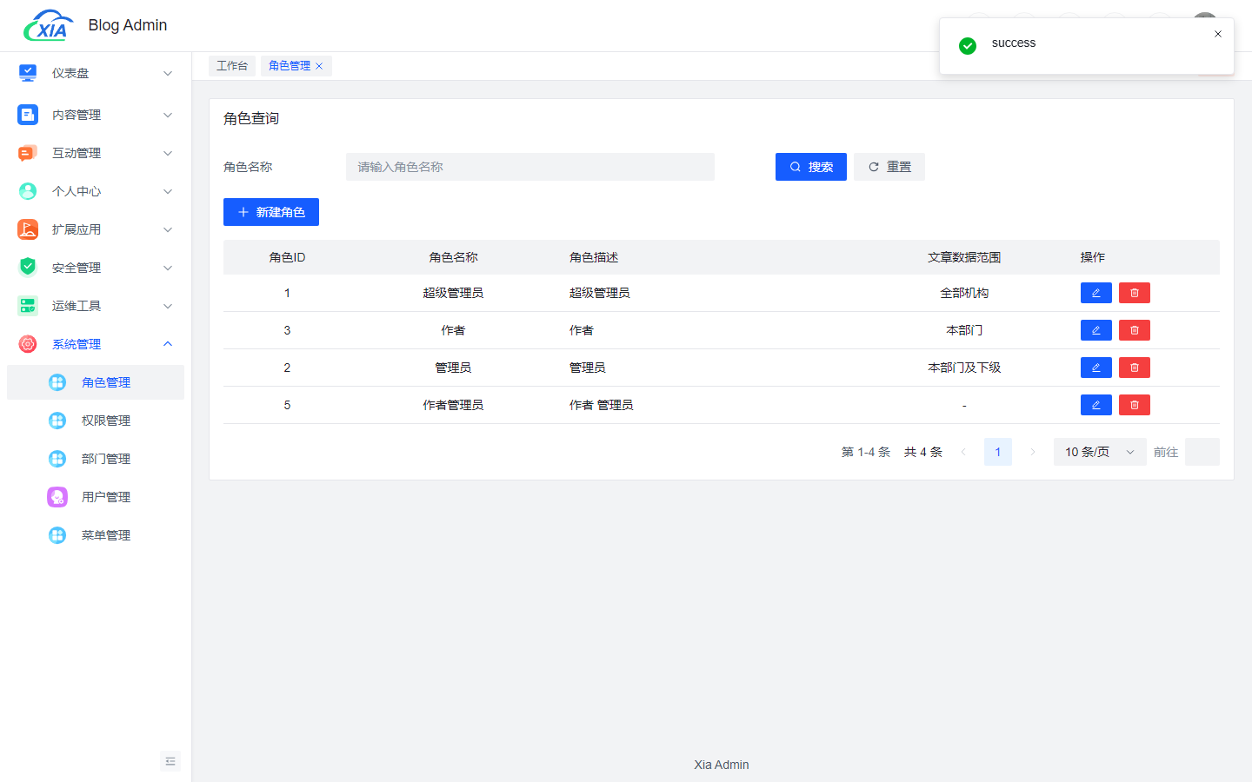The width and height of the screenshot is (1252, 782).
Task: Click the 作者 管理员 description cell
Action: coord(601,405)
